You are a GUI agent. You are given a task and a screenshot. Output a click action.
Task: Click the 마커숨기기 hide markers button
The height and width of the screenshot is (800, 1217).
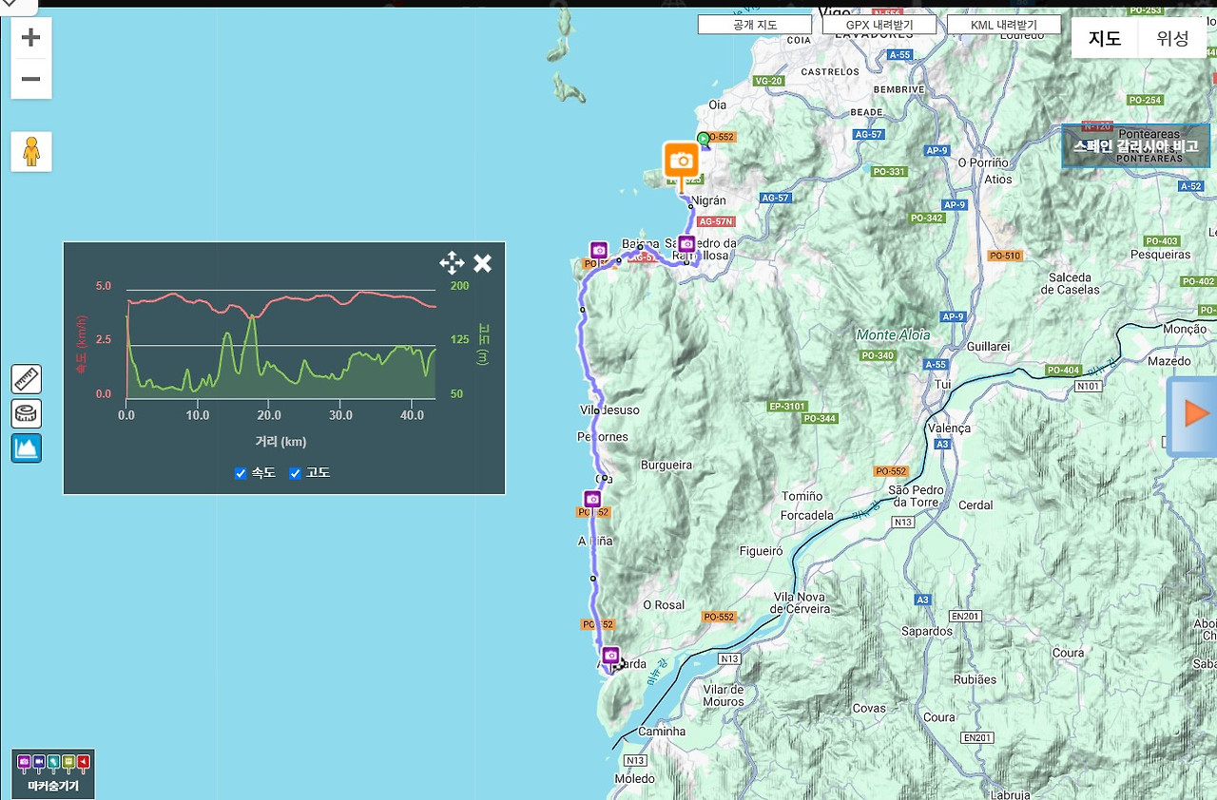click(x=53, y=786)
